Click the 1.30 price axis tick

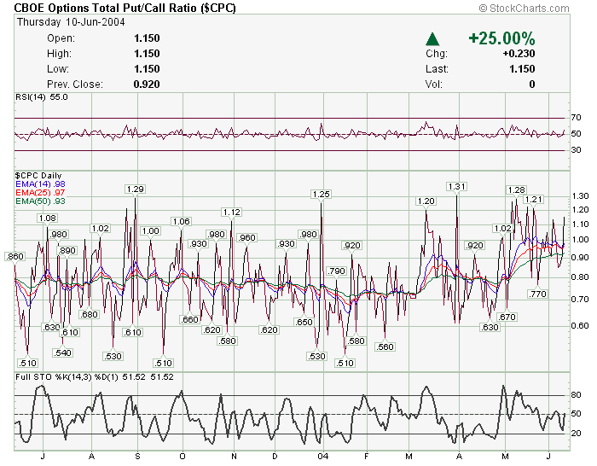[x=580, y=196]
